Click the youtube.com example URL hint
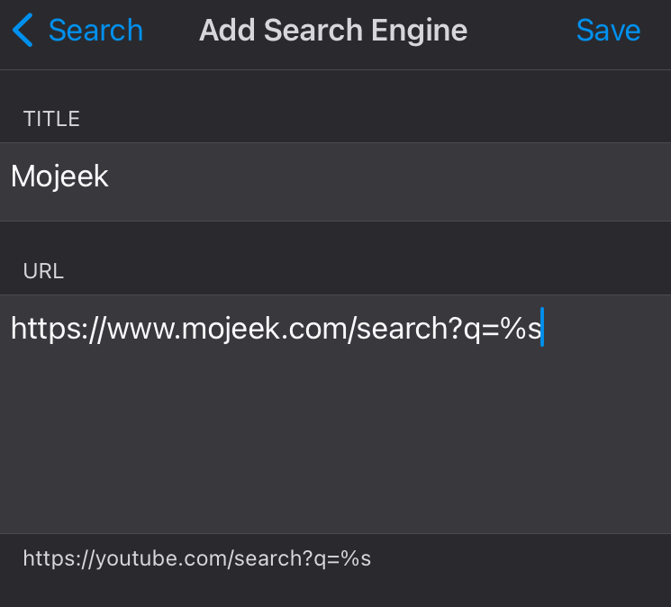The width and height of the screenshot is (671, 607). (197, 558)
